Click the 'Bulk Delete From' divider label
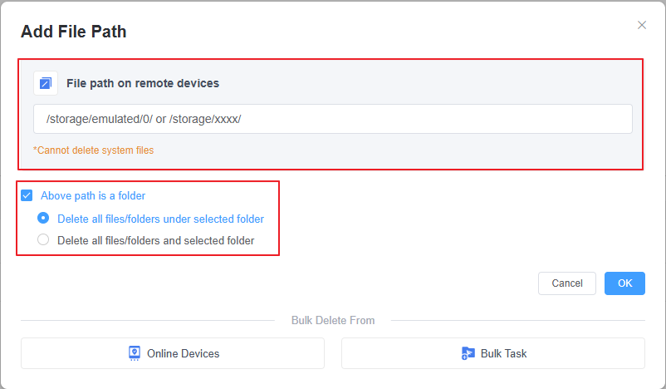This screenshot has height=389, width=666. pyautogui.click(x=332, y=320)
